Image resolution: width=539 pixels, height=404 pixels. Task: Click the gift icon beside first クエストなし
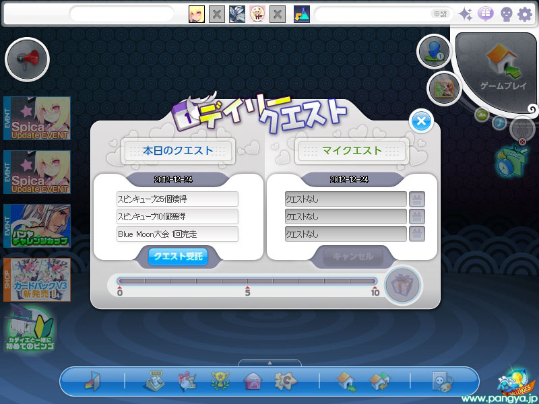[417, 199]
